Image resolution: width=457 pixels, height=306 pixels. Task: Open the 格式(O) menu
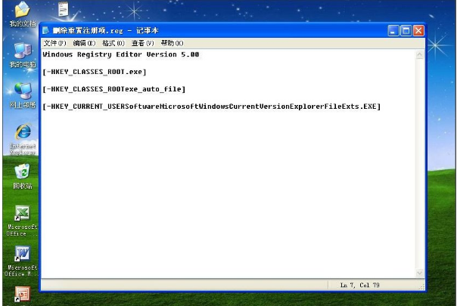coord(113,43)
